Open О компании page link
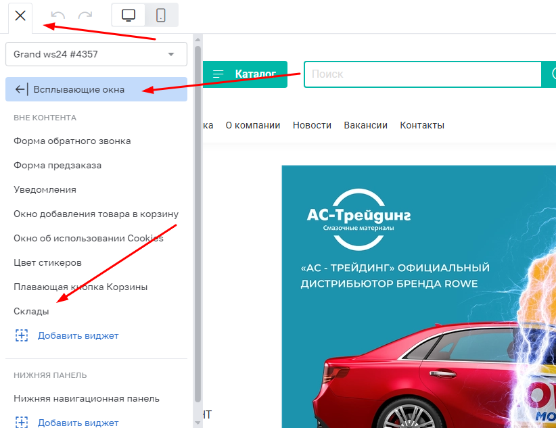This screenshot has width=556, height=428. click(x=253, y=125)
